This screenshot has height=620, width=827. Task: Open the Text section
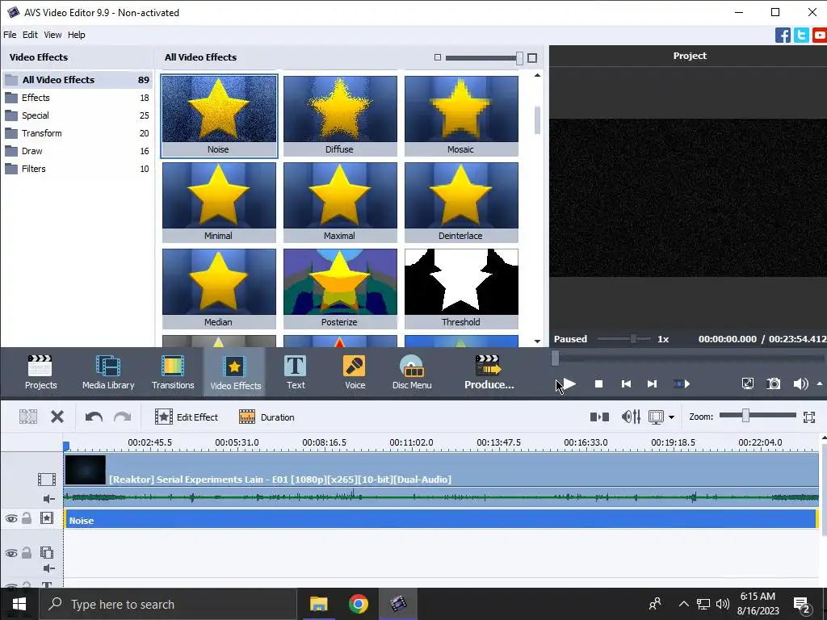pos(296,372)
